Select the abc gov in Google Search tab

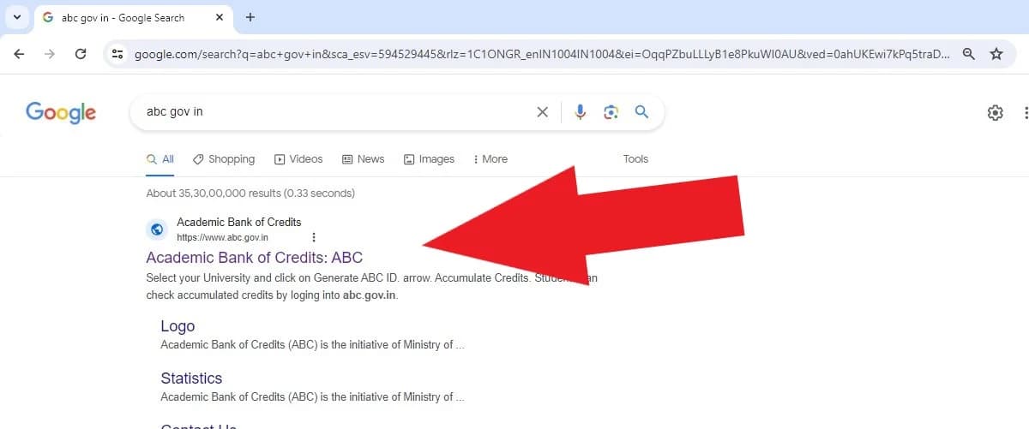[x=135, y=18]
